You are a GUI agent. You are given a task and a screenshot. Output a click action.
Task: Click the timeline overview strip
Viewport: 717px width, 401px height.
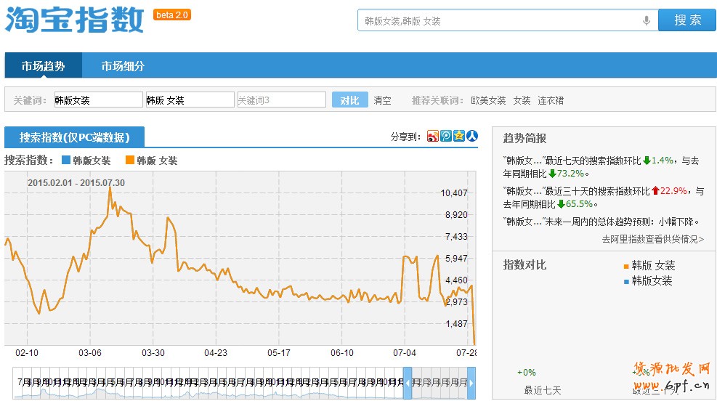[x=244, y=383]
